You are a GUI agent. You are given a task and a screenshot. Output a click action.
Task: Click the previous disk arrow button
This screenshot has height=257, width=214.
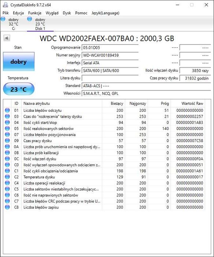[x=7, y=38]
